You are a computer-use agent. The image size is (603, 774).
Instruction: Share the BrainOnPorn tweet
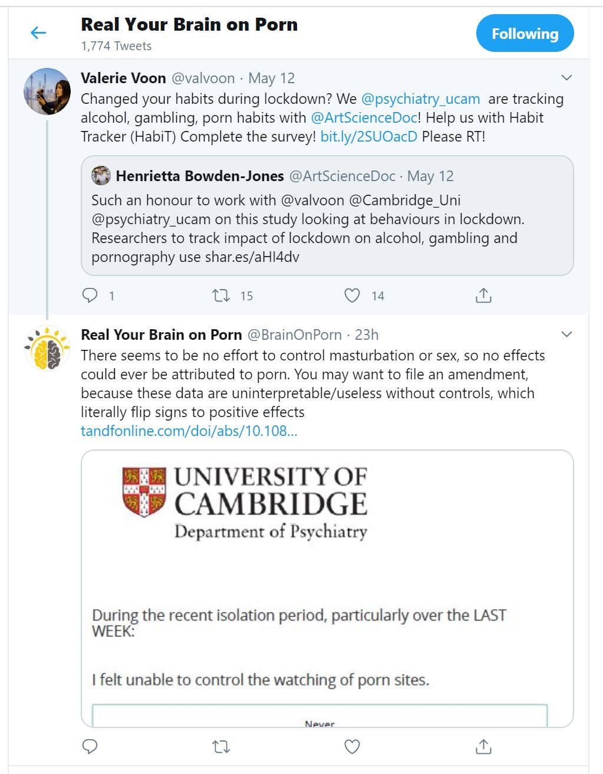click(x=483, y=746)
